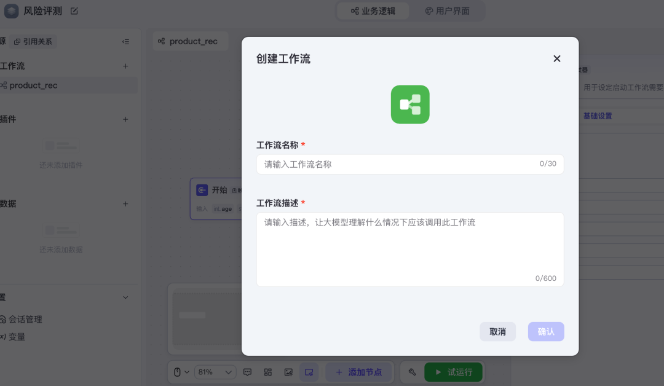Click the comment icon in bottom toolbar

coord(247,372)
